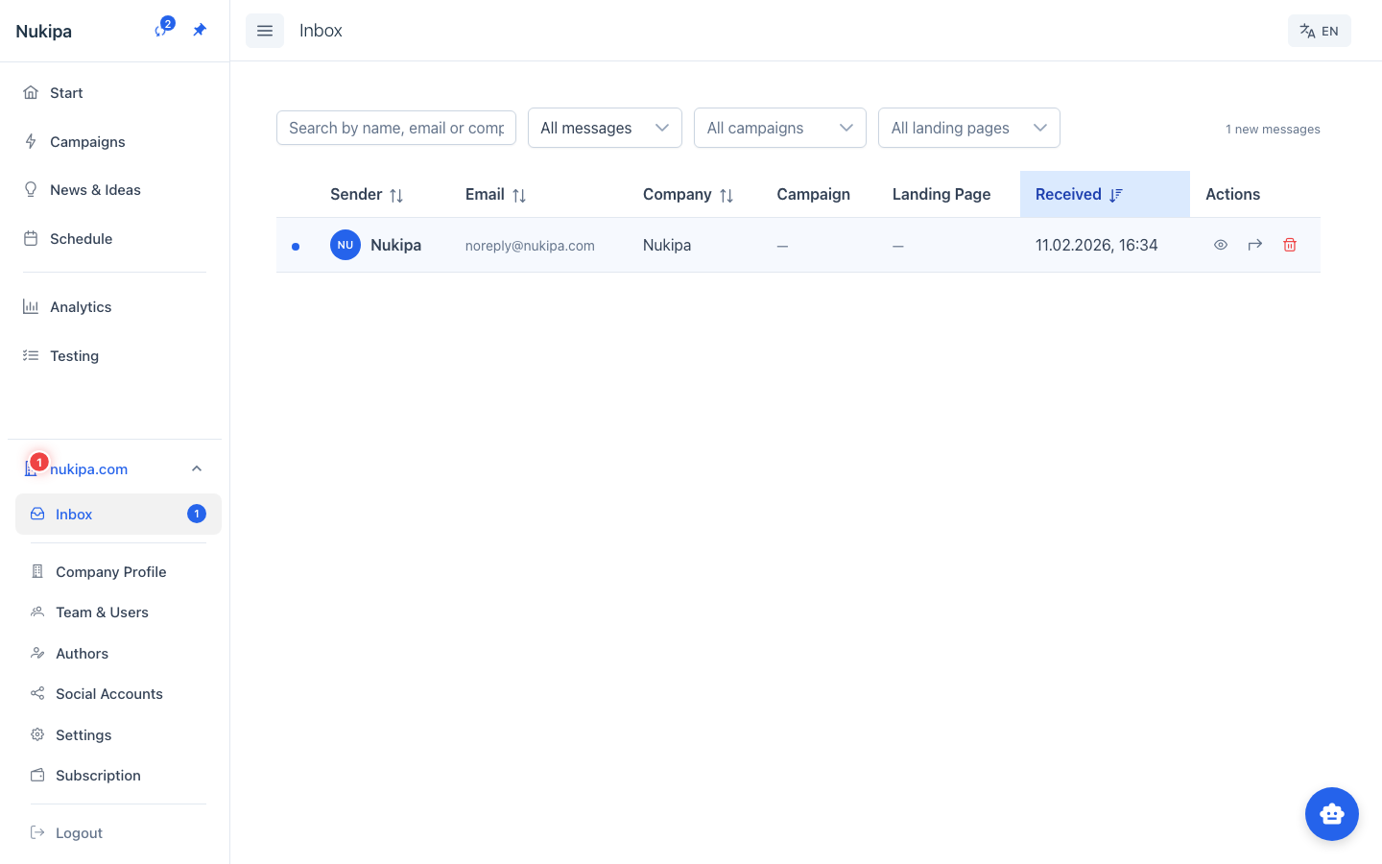Image resolution: width=1382 pixels, height=864 pixels.
Task: Click the hamburger menu toggle button
Action: pos(265,31)
